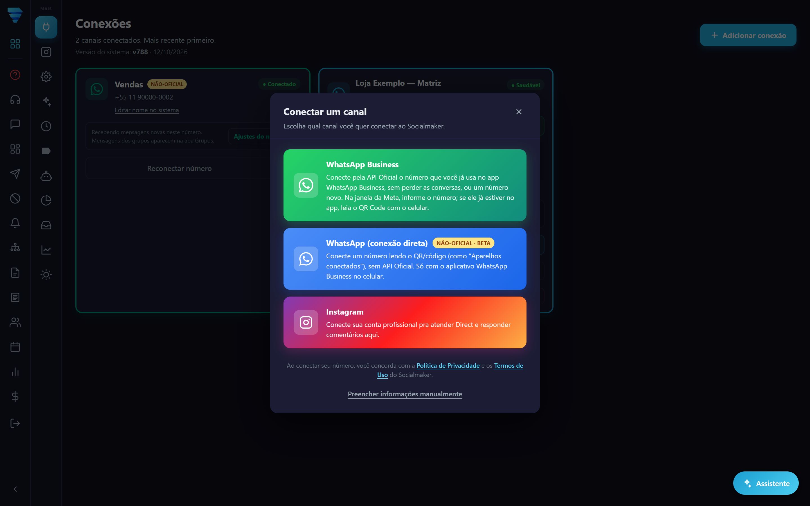
Task: Open the line graph analytics icon
Action: [x=46, y=250]
